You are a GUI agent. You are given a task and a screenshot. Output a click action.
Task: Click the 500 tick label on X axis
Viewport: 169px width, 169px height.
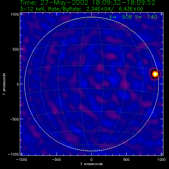click(126, 159)
